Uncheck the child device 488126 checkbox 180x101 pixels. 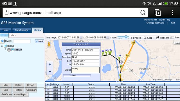[x=13, y=50]
